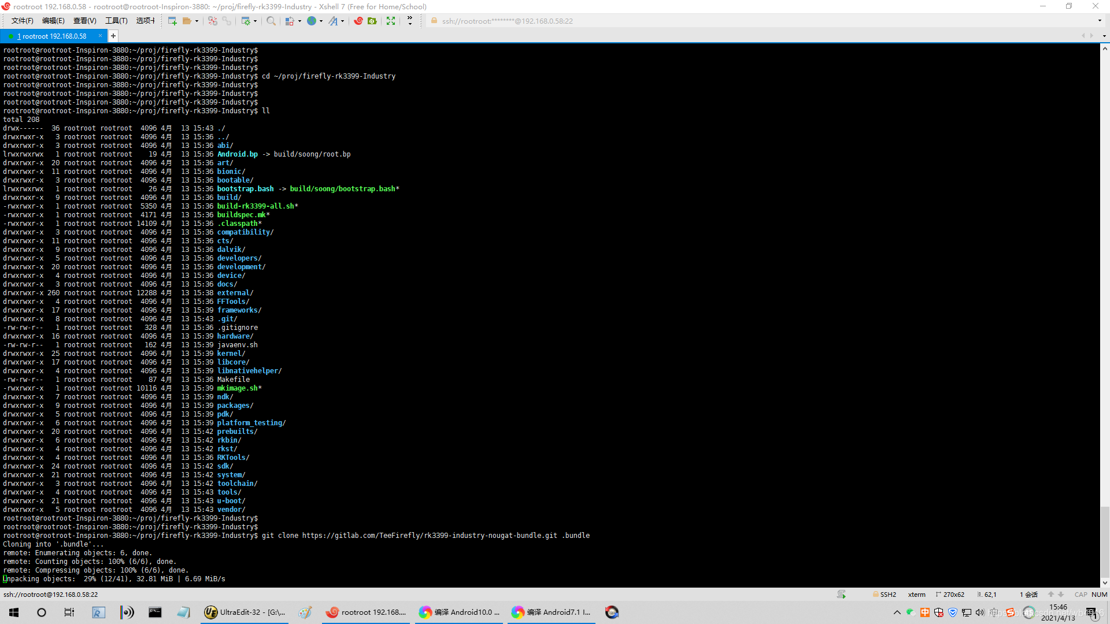Image resolution: width=1110 pixels, height=624 pixels.
Task: Add a new tab with plus button
Action: point(113,36)
